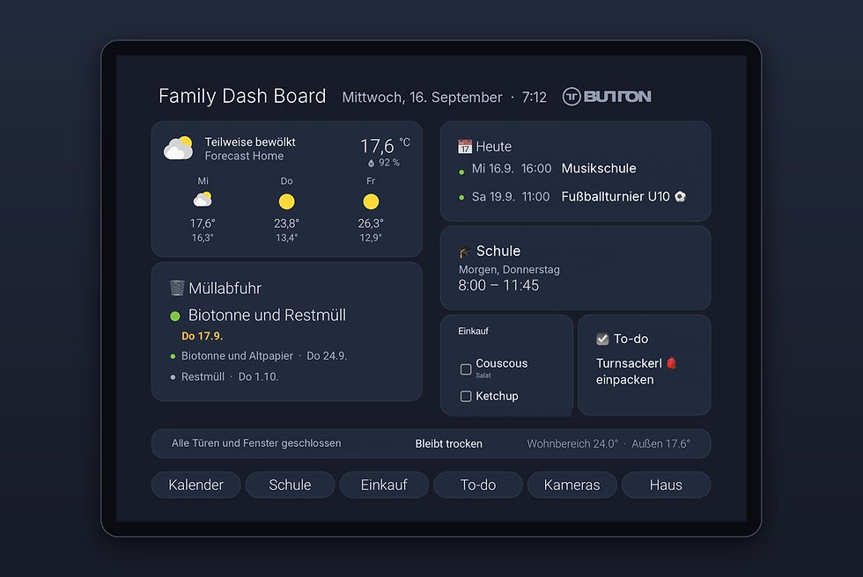Click the Biotonne und Altpapier entry
This screenshot has height=577, width=863.
click(x=264, y=356)
